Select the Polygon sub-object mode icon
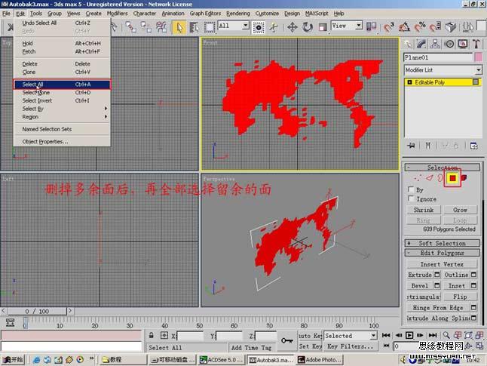 pyautogui.click(x=452, y=178)
